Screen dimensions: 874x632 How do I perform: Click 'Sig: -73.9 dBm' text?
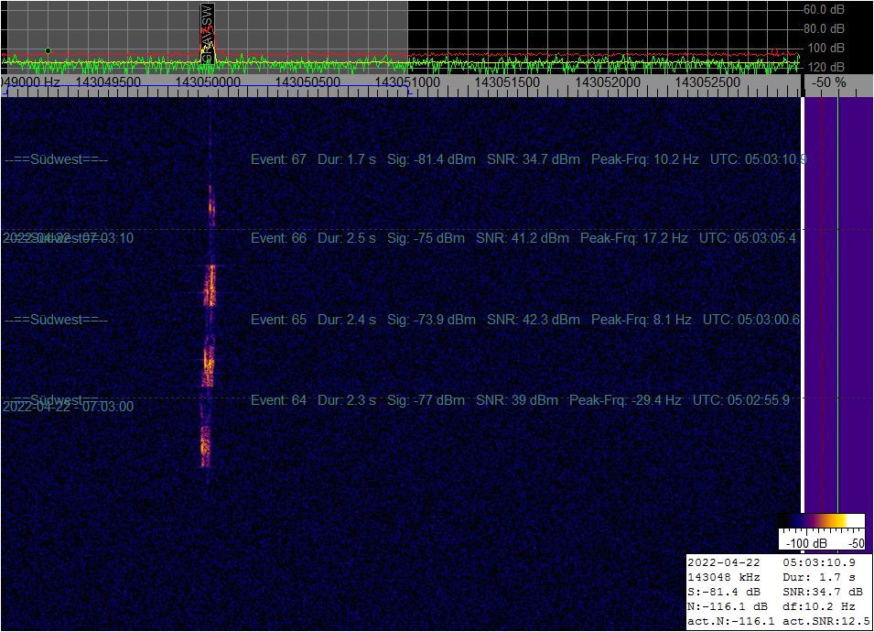coord(431,320)
